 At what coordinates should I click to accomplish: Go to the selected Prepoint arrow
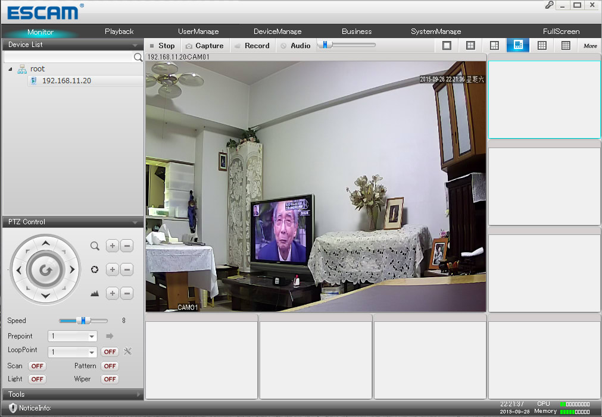pyautogui.click(x=110, y=336)
